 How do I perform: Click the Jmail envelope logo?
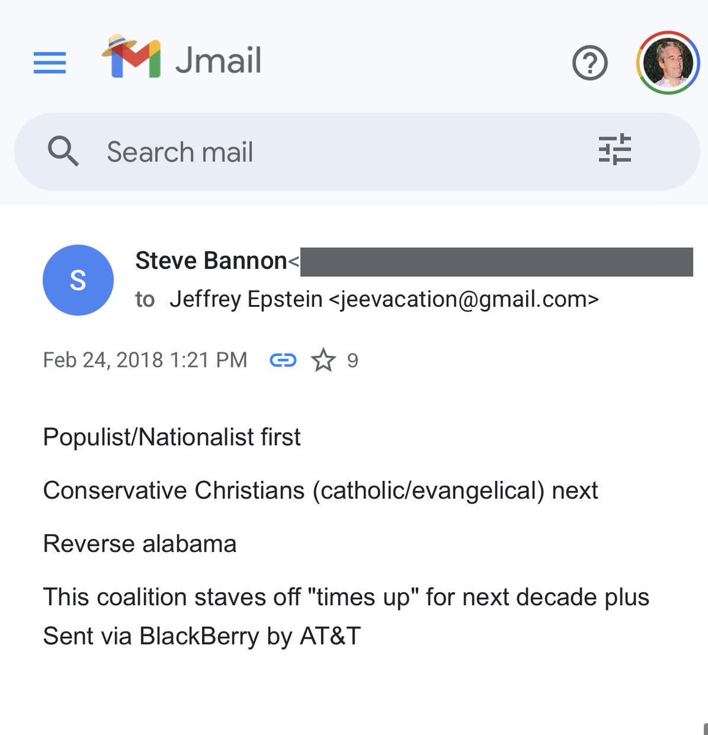(132, 58)
